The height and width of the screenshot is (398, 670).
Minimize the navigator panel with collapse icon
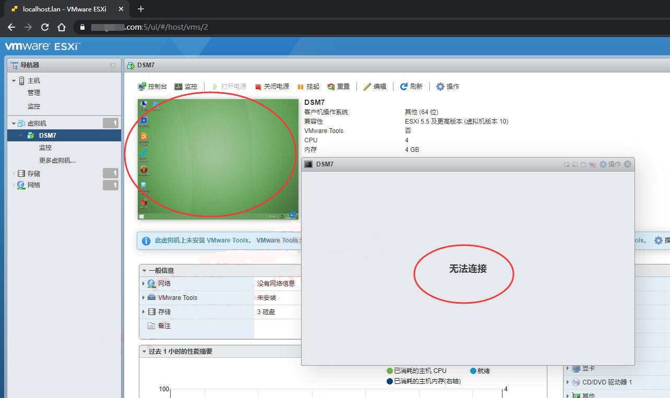113,66
